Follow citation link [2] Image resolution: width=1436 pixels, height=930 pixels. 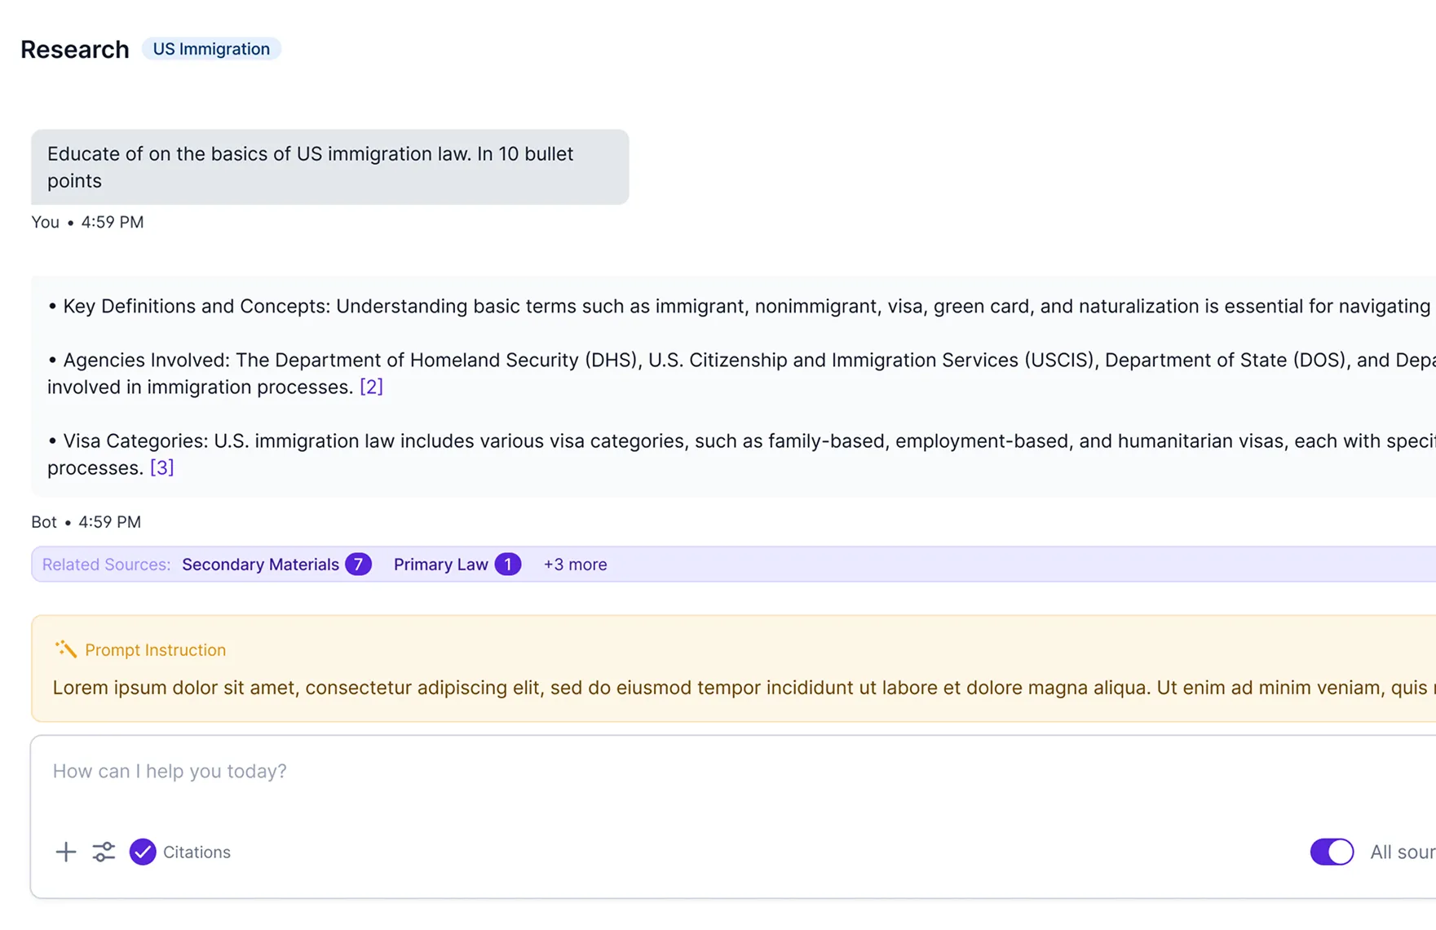point(371,386)
